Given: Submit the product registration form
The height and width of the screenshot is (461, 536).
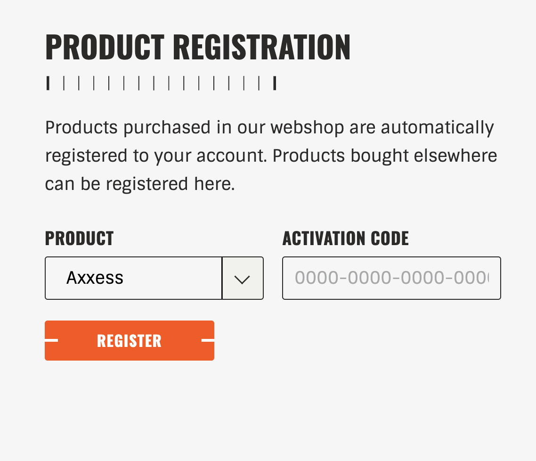Looking at the screenshot, I should pos(129,340).
